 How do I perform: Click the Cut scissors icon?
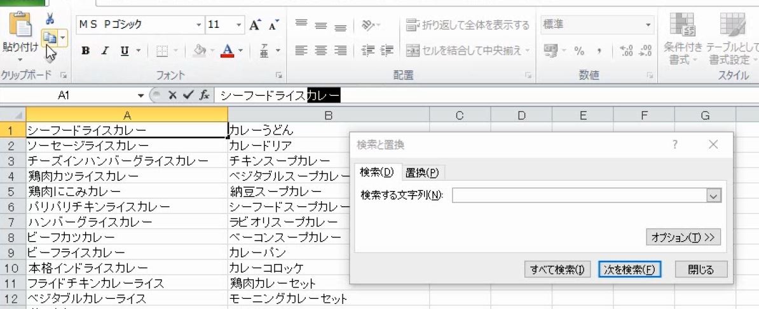click(x=50, y=19)
